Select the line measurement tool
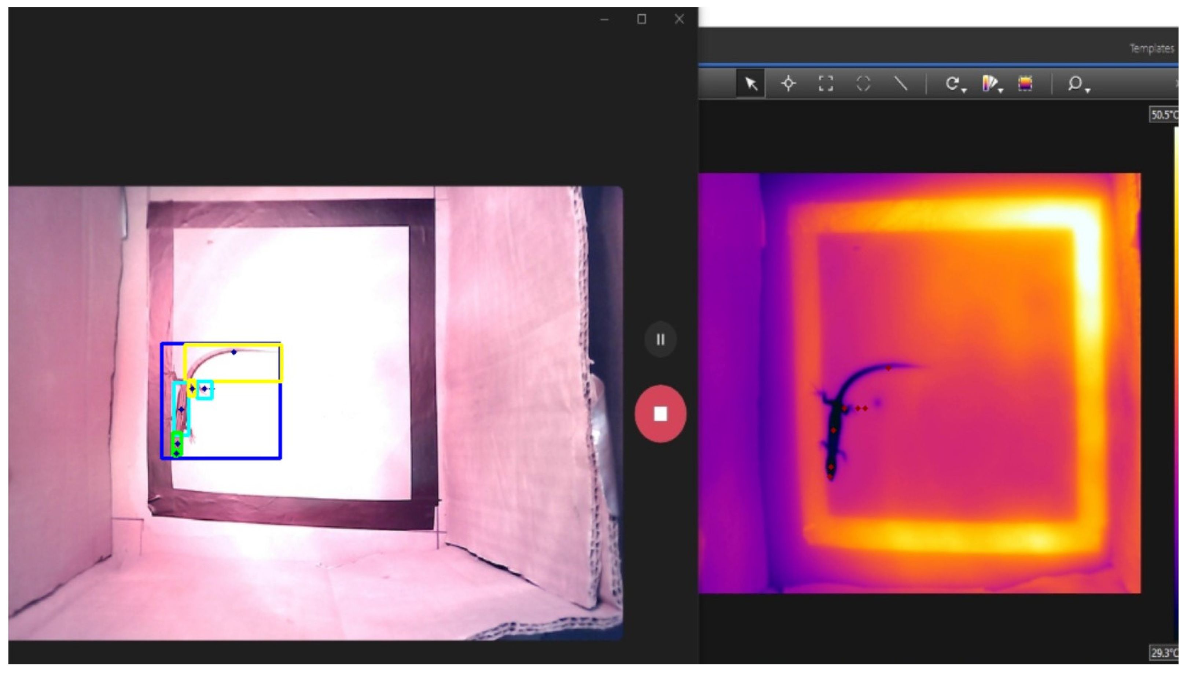This screenshot has height=675, width=1191. 900,84
